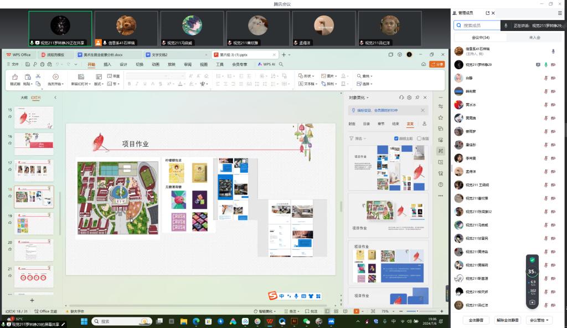Screen dimensions: 567x328
Task: Click the 全体静音 mute all button
Action: pyautogui.click(x=476, y=320)
